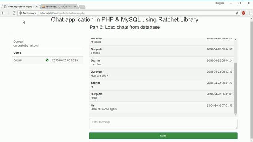This screenshot has height=142, width=253.
Task: Click the message 'How are you?'
Action: click(99, 75)
